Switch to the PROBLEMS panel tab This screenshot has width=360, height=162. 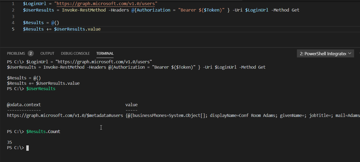coord(16,53)
